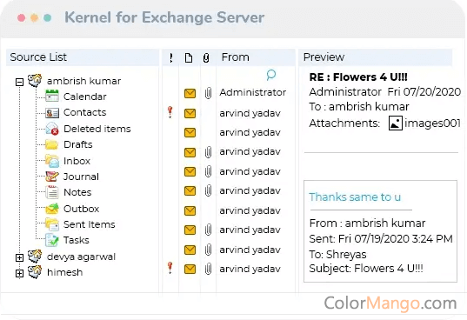Click the Contacts folder icon
The height and width of the screenshot is (320, 467).
[52, 112]
